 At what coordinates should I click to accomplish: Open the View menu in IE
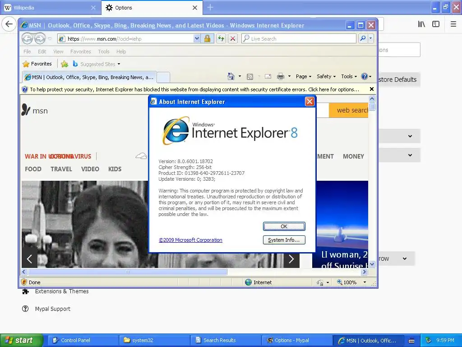[x=58, y=52]
